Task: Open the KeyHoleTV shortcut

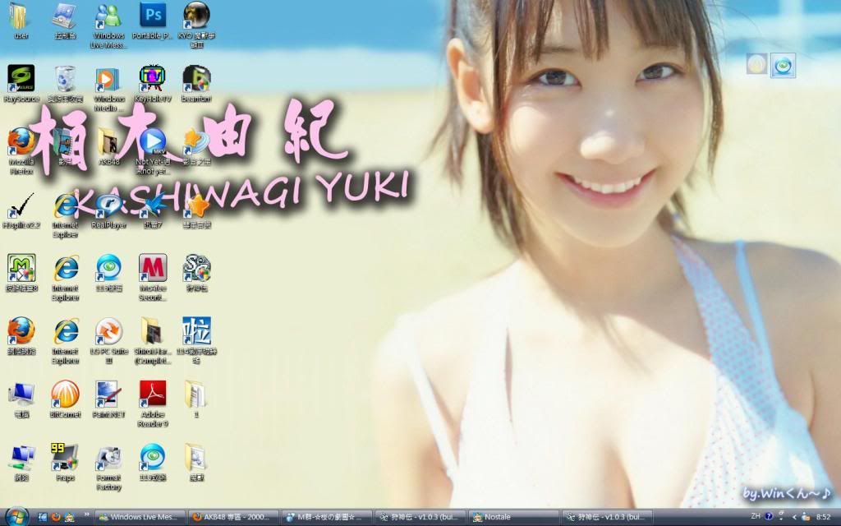Action: [x=152, y=78]
